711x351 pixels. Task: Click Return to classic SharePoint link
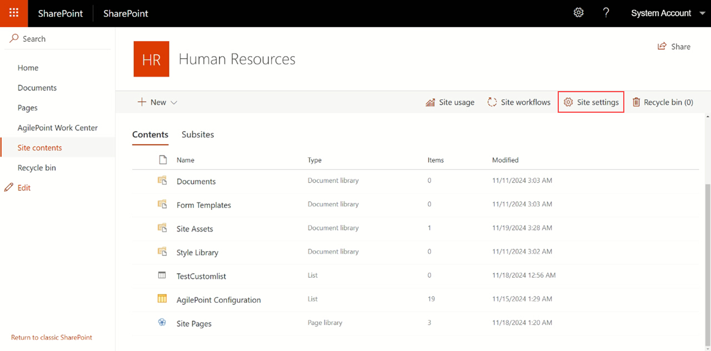tap(52, 337)
